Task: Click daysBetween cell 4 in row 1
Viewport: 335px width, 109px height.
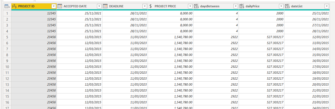Action: click(216, 13)
